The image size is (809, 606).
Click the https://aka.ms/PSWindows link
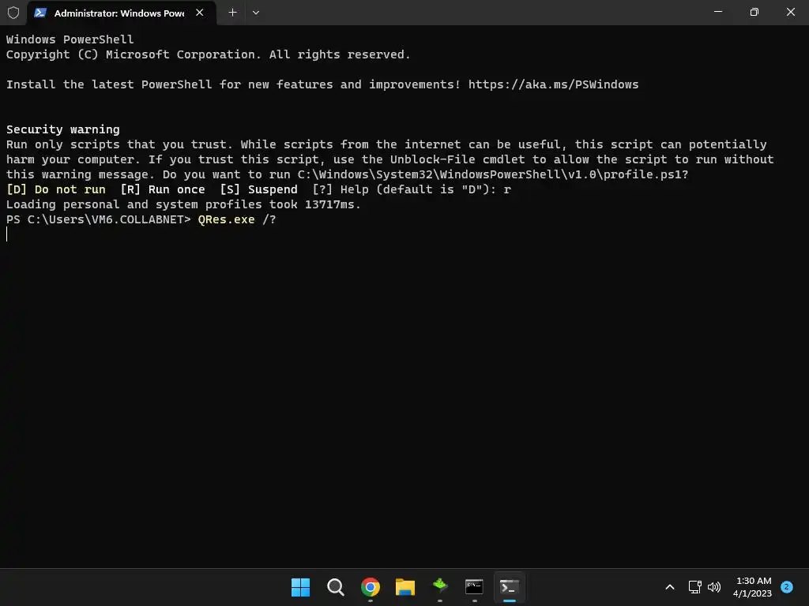pyautogui.click(x=553, y=84)
